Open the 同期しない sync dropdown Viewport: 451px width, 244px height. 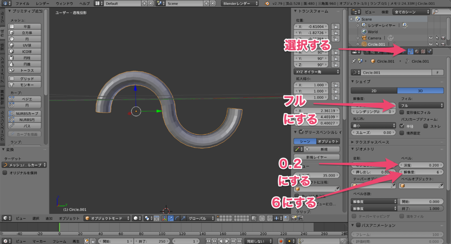[258, 241]
